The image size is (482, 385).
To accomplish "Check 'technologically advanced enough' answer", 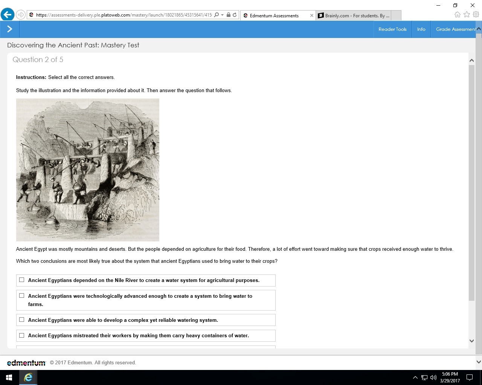I will (21, 296).
